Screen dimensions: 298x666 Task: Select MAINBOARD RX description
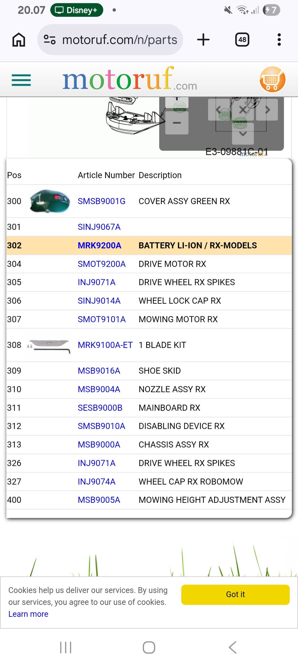tap(169, 408)
